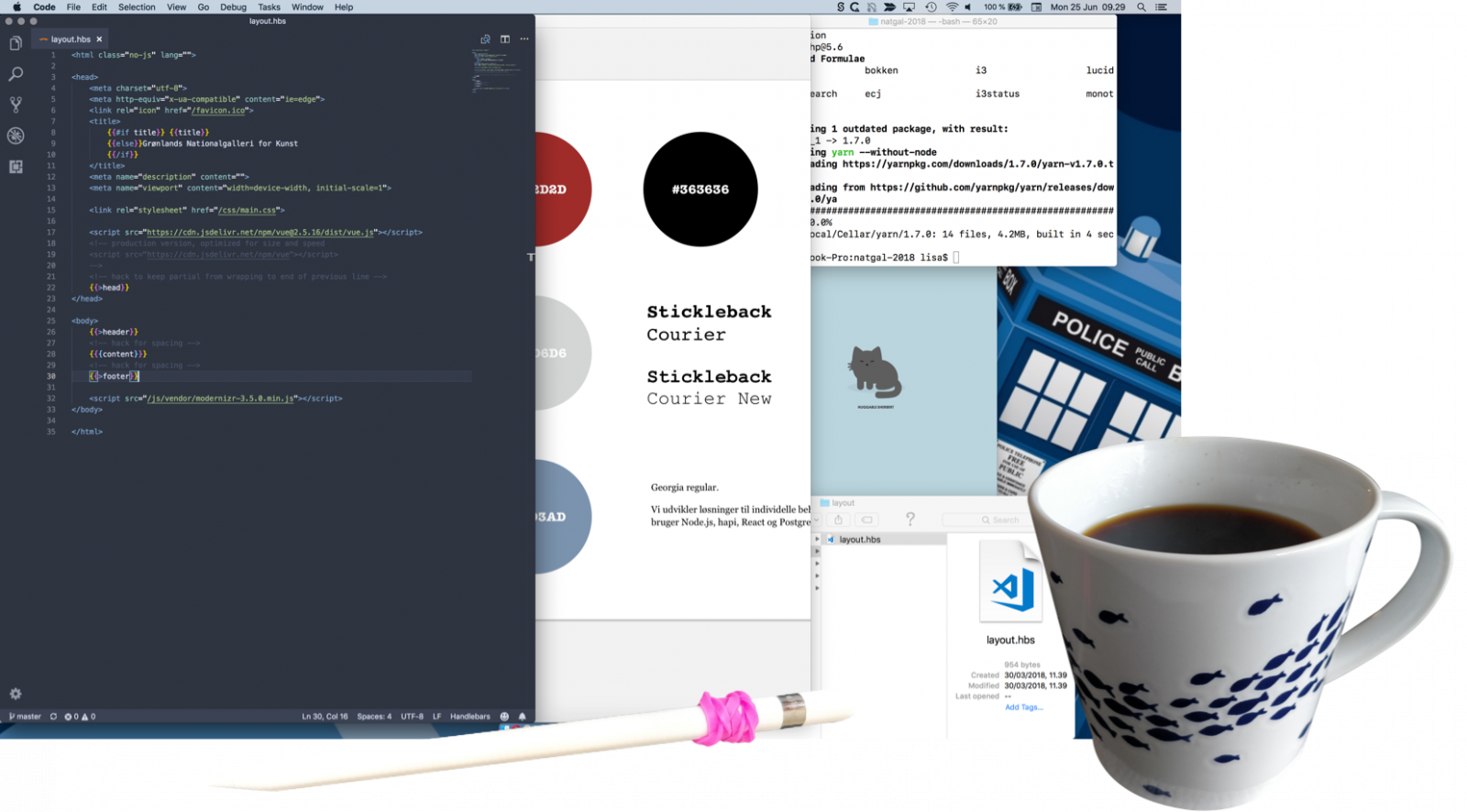The height and width of the screenshot is (812, 1467).
Task: Open the editor More Actions ellipsis
Action: tap(524, 39)
